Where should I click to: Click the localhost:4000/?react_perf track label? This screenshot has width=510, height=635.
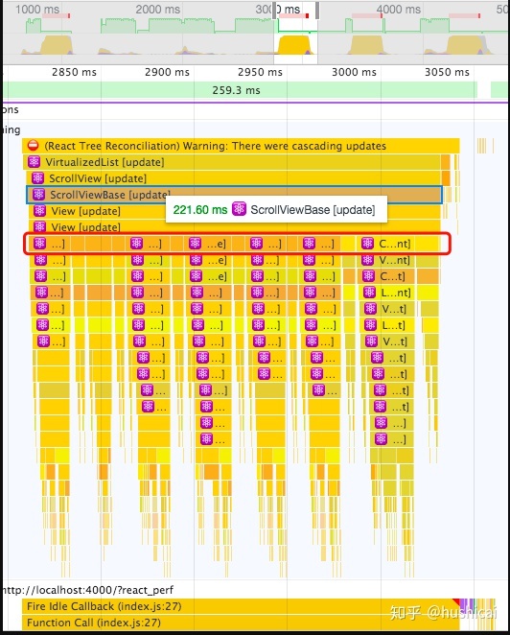coord(88,590)
